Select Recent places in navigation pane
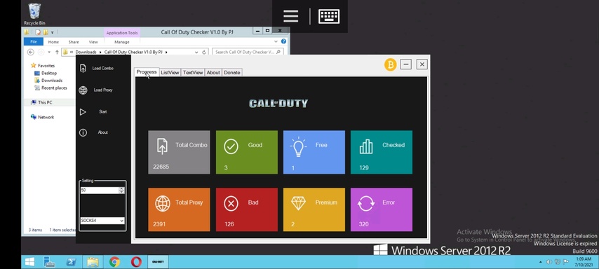This screenshot has width=599, height=269. (54, 88)
